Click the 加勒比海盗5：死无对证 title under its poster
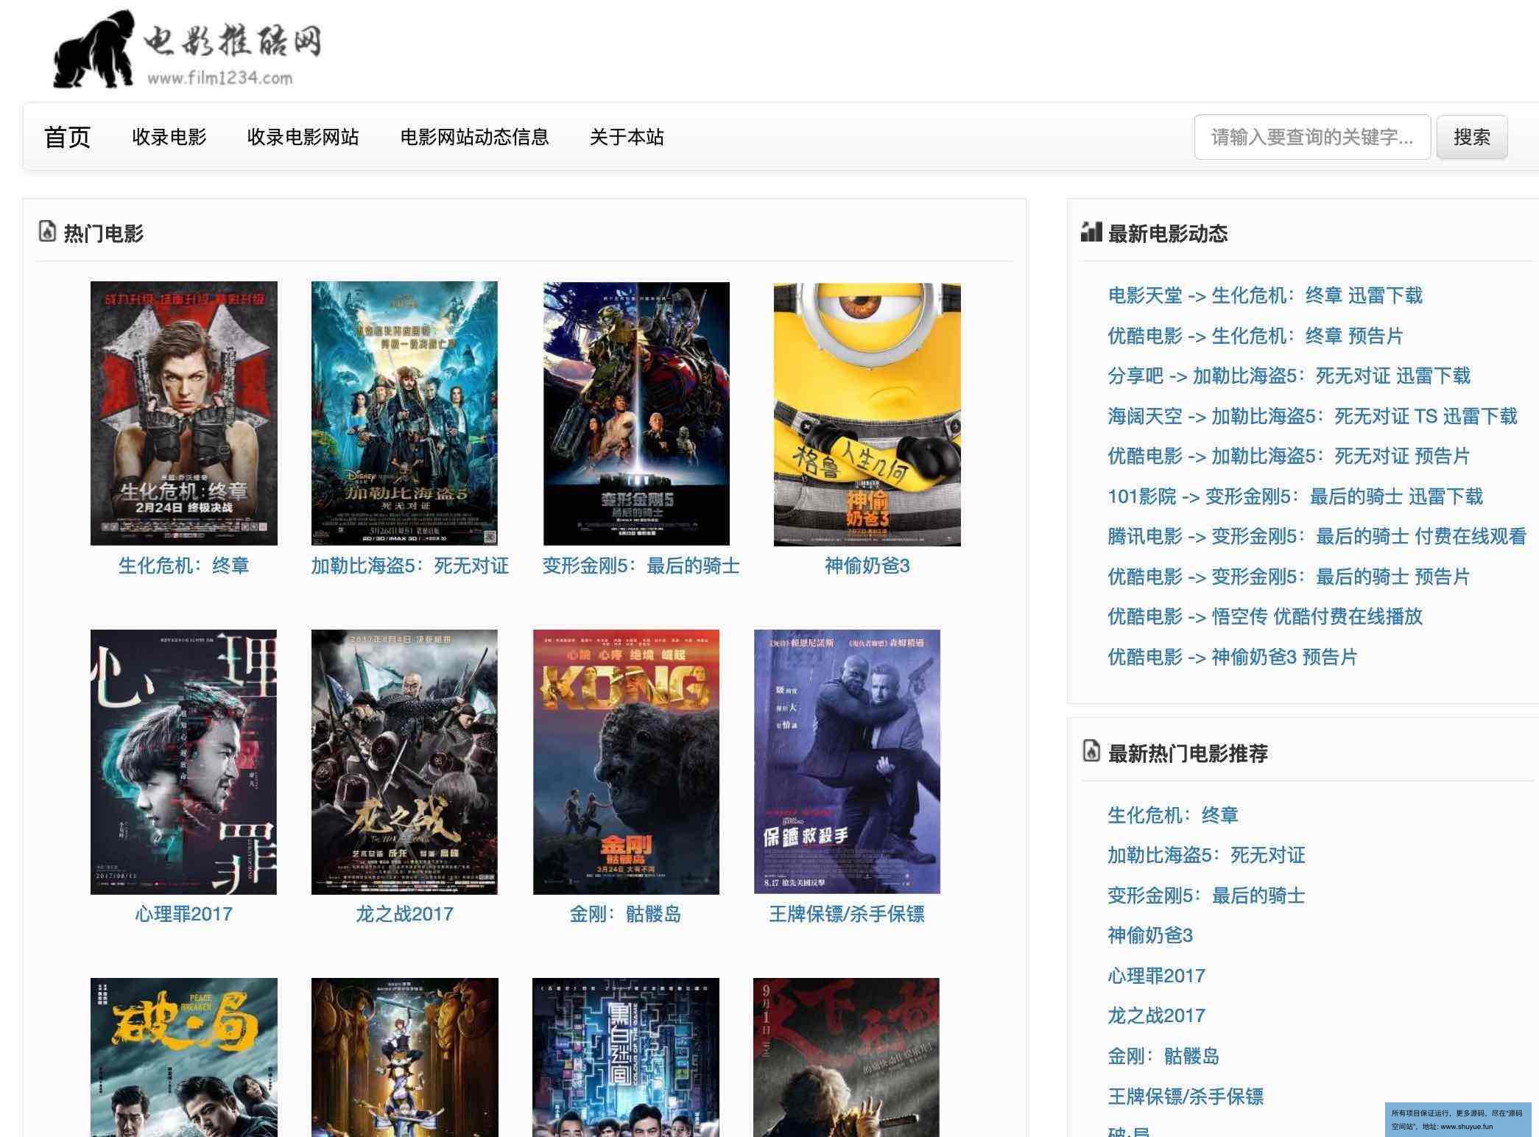 [409, 566]
